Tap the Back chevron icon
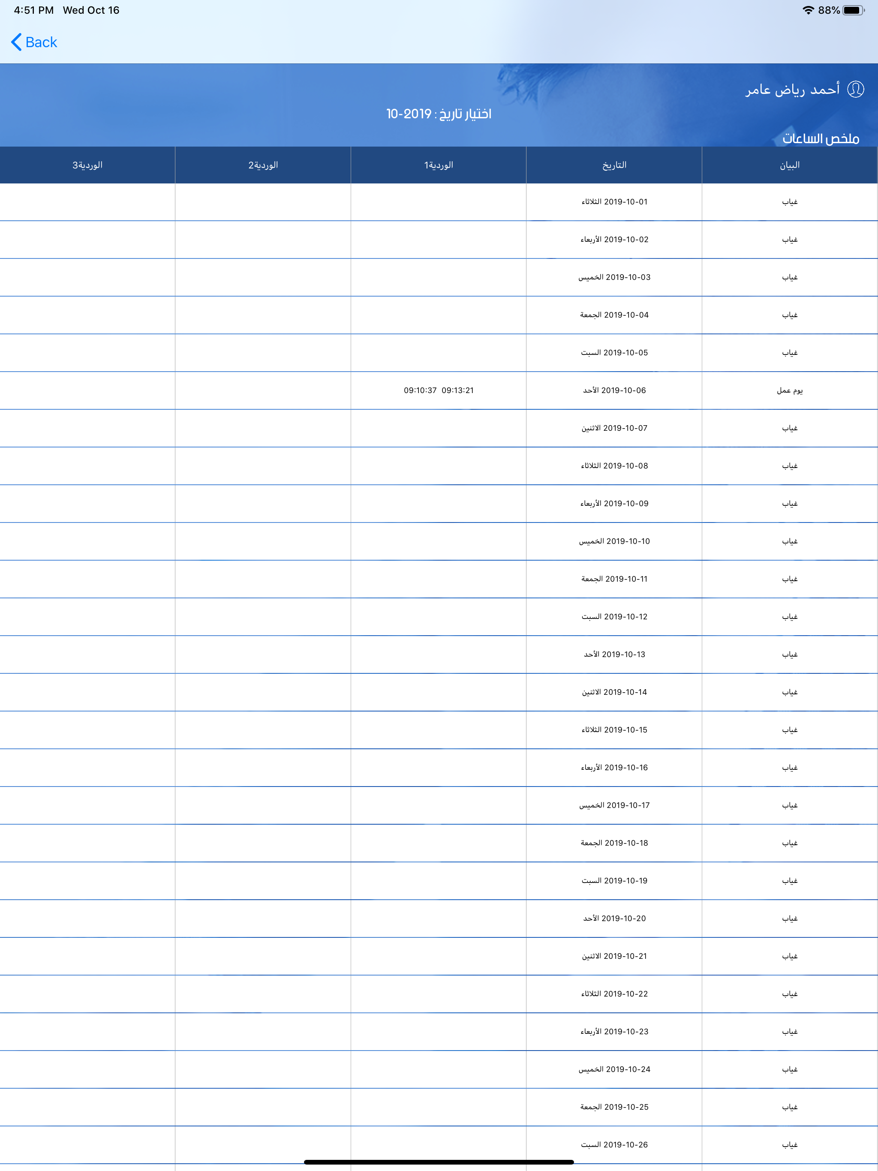This screenshot has width=878, height=1171. 16,42
